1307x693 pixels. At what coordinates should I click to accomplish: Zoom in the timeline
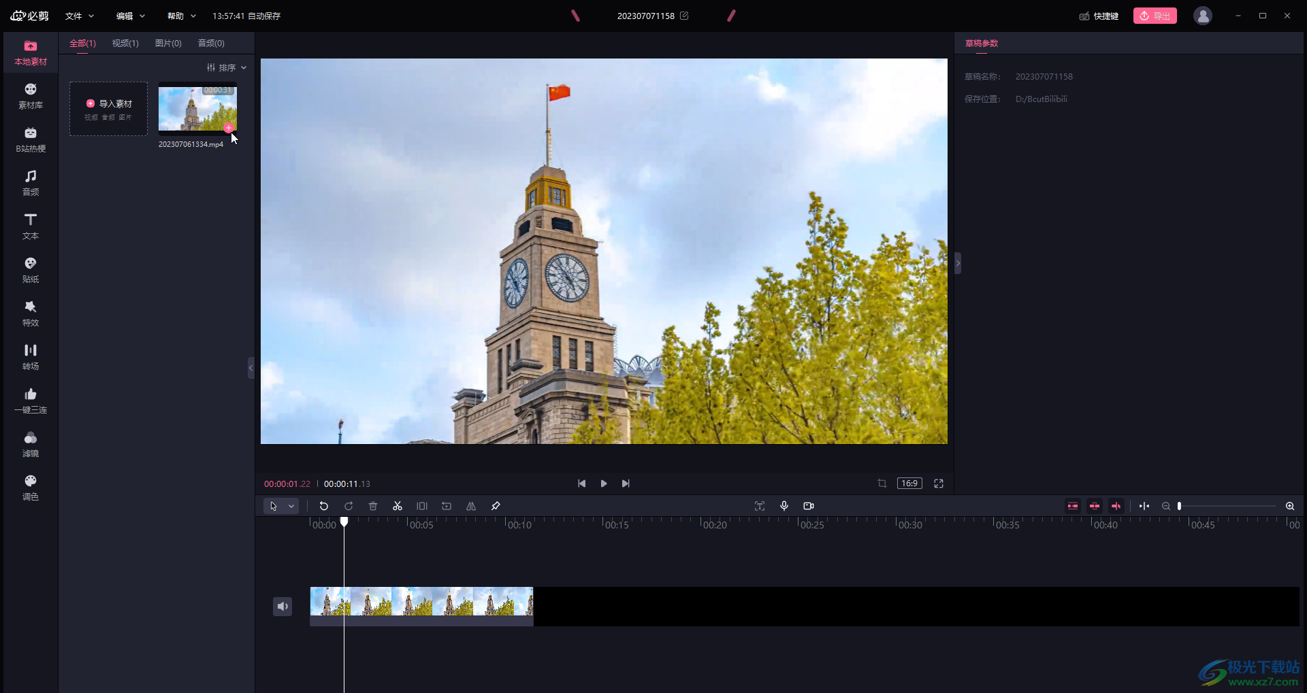tap(1290, 506)
